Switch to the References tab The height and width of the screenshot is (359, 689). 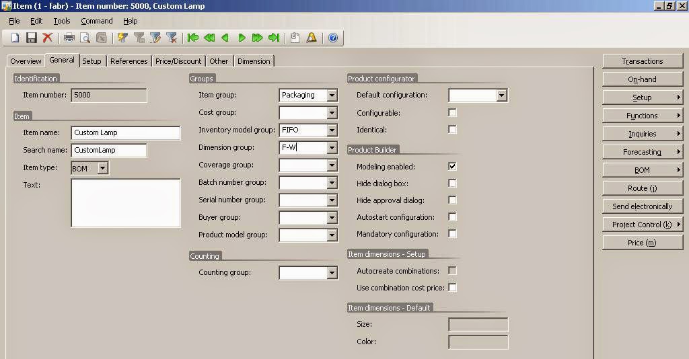[129, 61]
